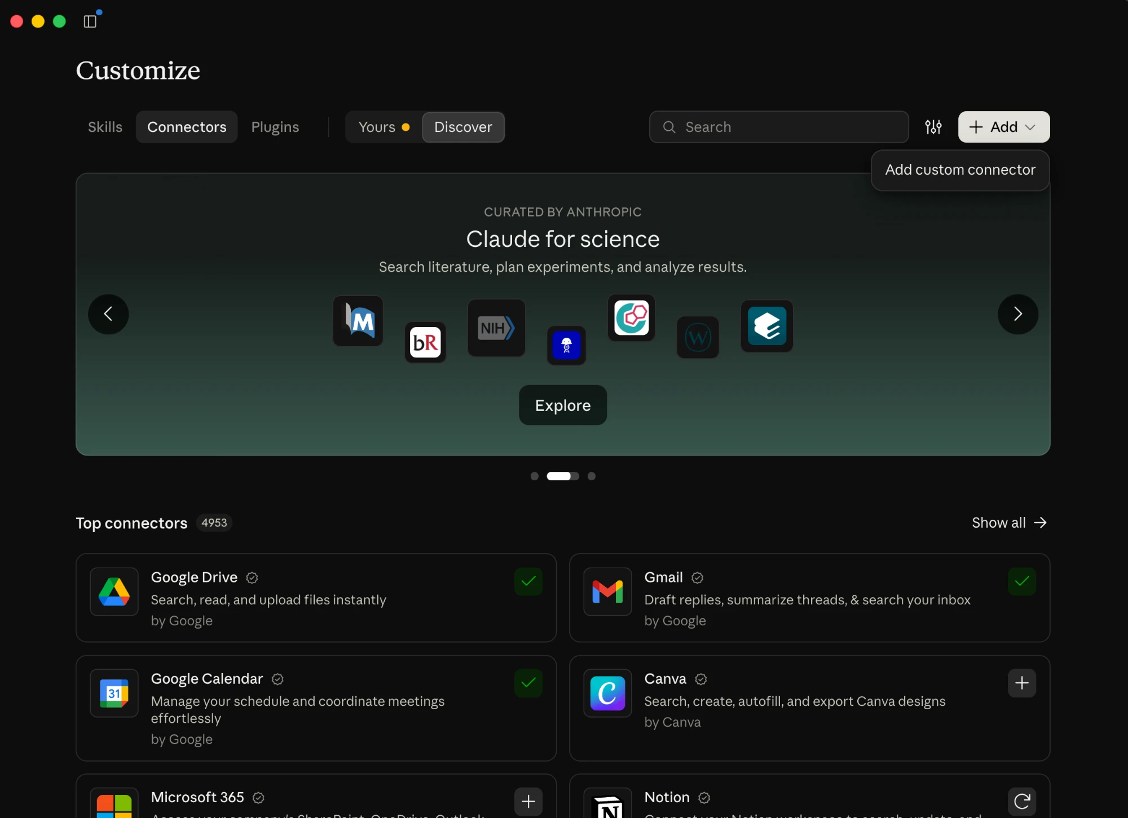The height and width of the screenshot is (818, 1128).
Task: Click the Claude for science heading
Action: coord(563,239)
